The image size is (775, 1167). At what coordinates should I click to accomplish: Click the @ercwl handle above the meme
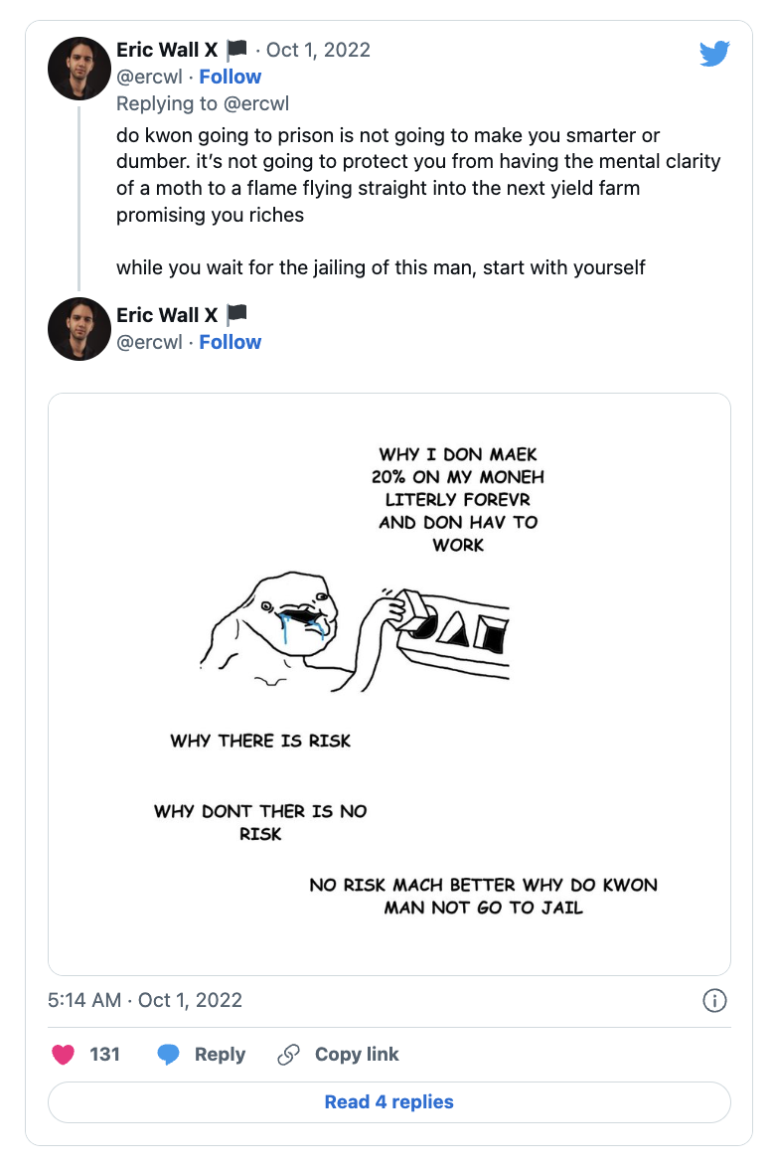(149, 342)
